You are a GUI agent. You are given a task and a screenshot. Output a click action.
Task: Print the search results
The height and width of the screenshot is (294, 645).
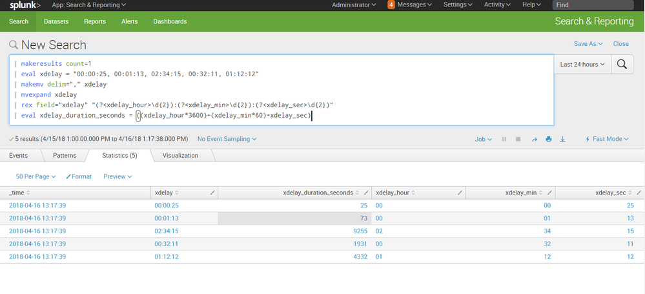[548, 139]
